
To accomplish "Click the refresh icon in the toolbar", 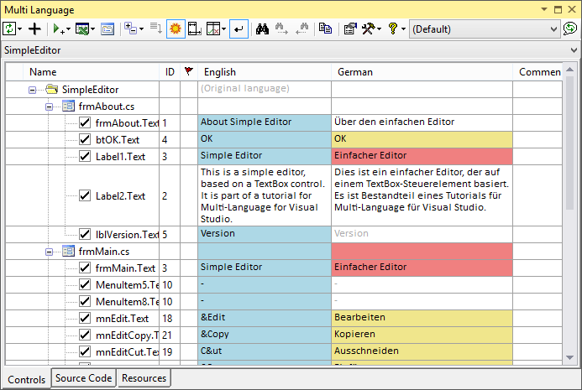I will pos(9,29).
